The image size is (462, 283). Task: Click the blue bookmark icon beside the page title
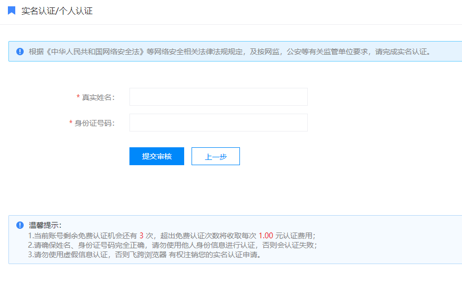[12, 11]
